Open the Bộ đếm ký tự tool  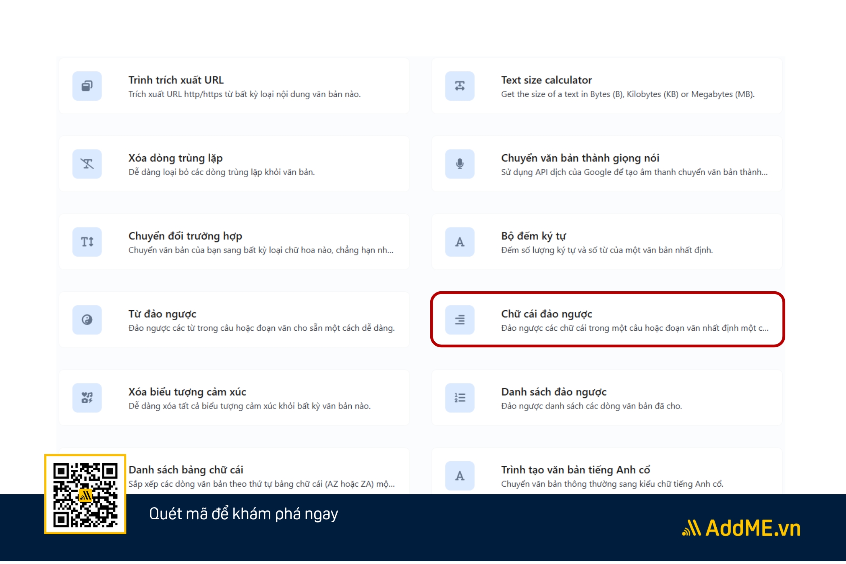tap(607, 242)
